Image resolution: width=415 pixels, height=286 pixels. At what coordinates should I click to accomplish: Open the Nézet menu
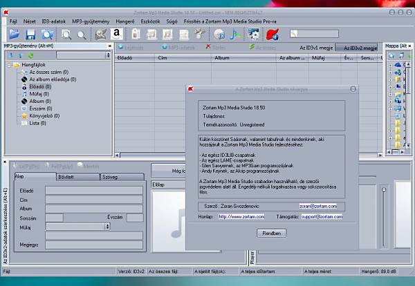coord(29,21)
